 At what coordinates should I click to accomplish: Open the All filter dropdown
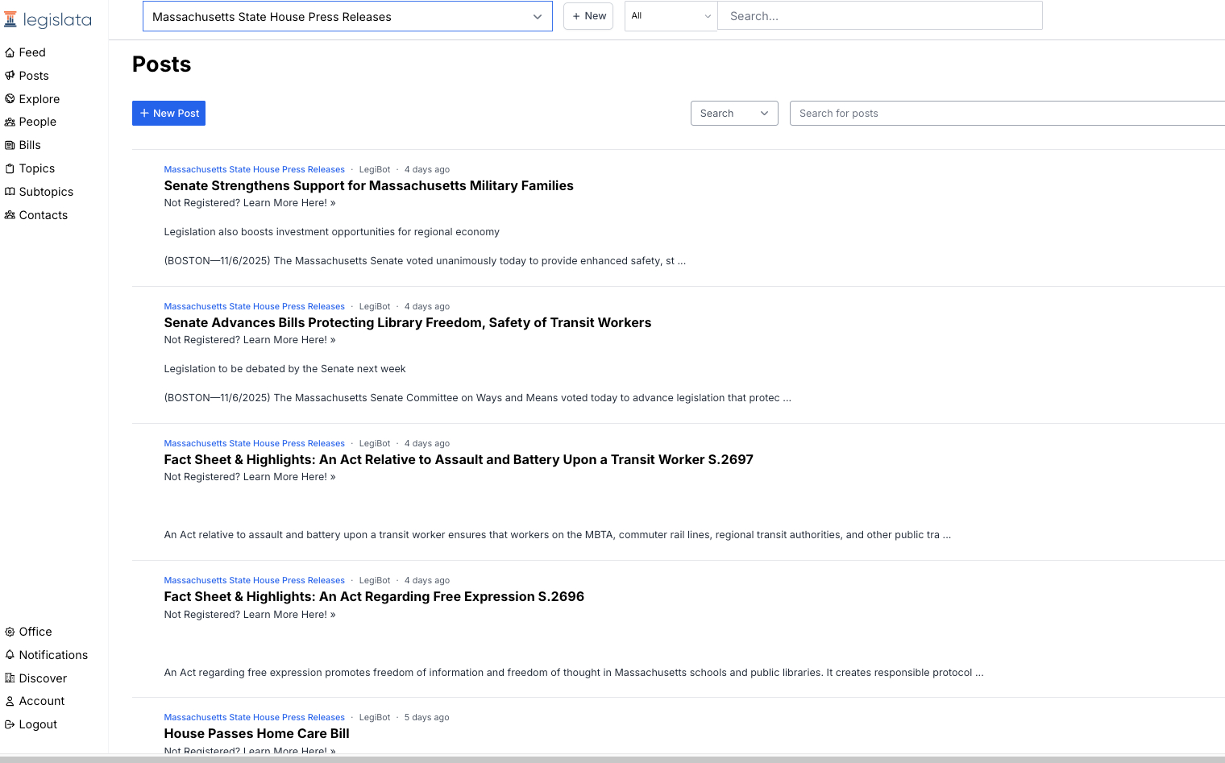671,16
